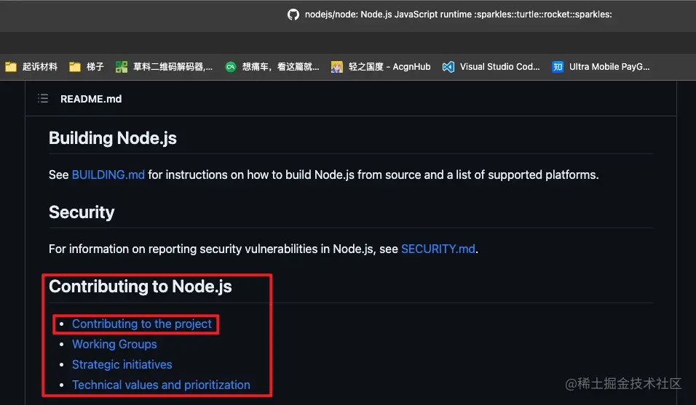
Task: Click the GitHub logo in the tab title
Action: tap(293, 15)
